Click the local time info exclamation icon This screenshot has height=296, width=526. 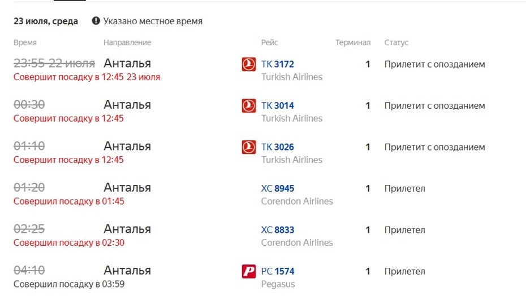pyautogui.click(x=96, y=21)
